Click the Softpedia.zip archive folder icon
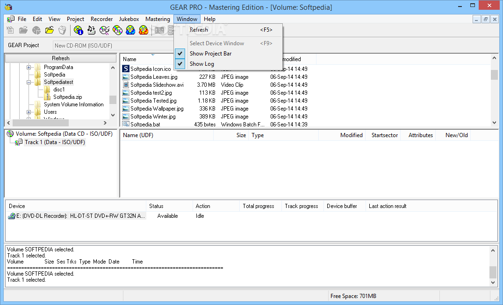503x305 pixels. (48, 97)
